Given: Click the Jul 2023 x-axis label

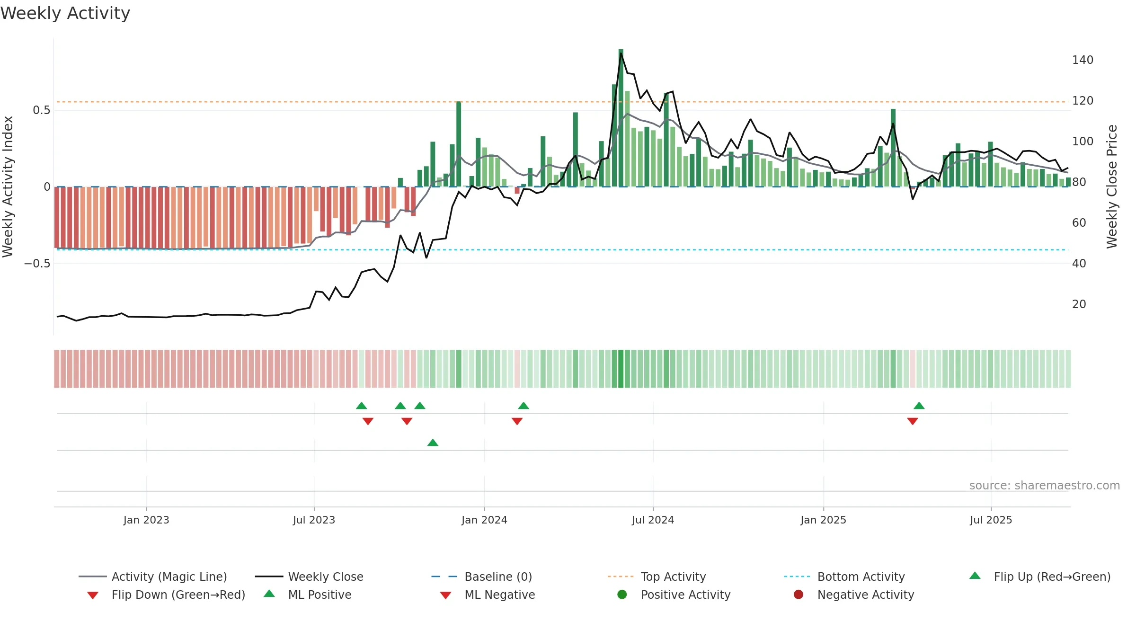Looking at the screenshot, I should pyautogui.click(x=314, y=520).
